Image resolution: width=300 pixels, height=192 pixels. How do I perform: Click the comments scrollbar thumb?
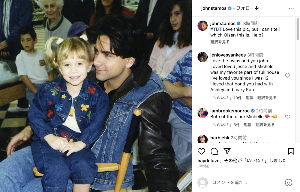[x=298, y=29]
